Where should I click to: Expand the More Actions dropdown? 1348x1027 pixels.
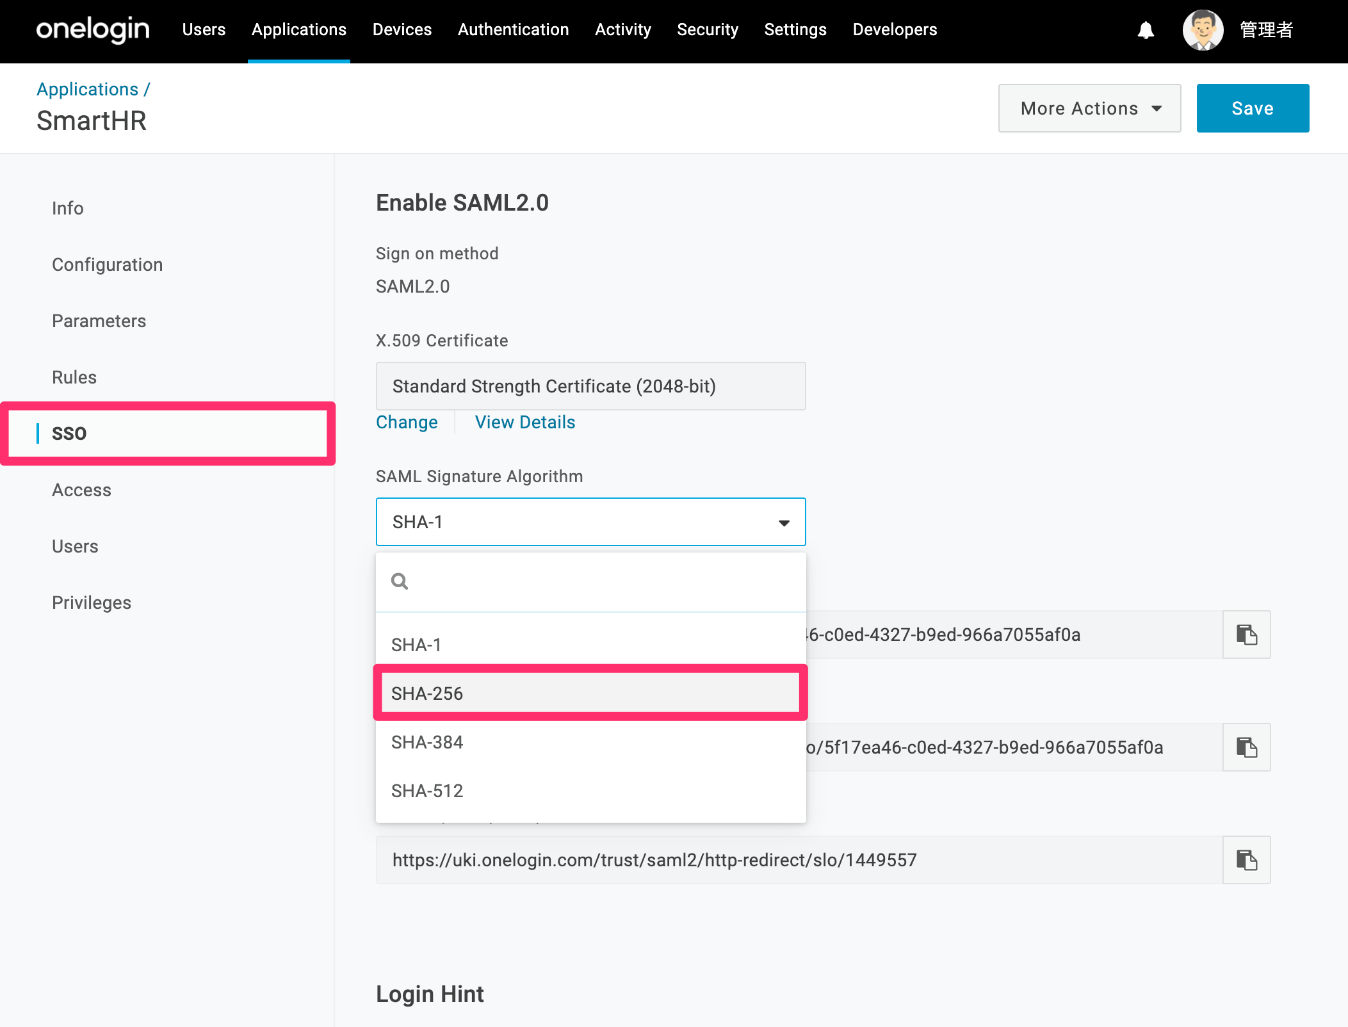pos(1089,108)
